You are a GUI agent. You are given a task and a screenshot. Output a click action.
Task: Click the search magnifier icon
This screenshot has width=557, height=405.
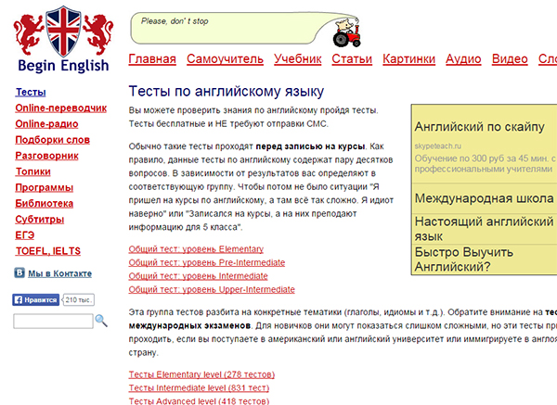[101, 322]
